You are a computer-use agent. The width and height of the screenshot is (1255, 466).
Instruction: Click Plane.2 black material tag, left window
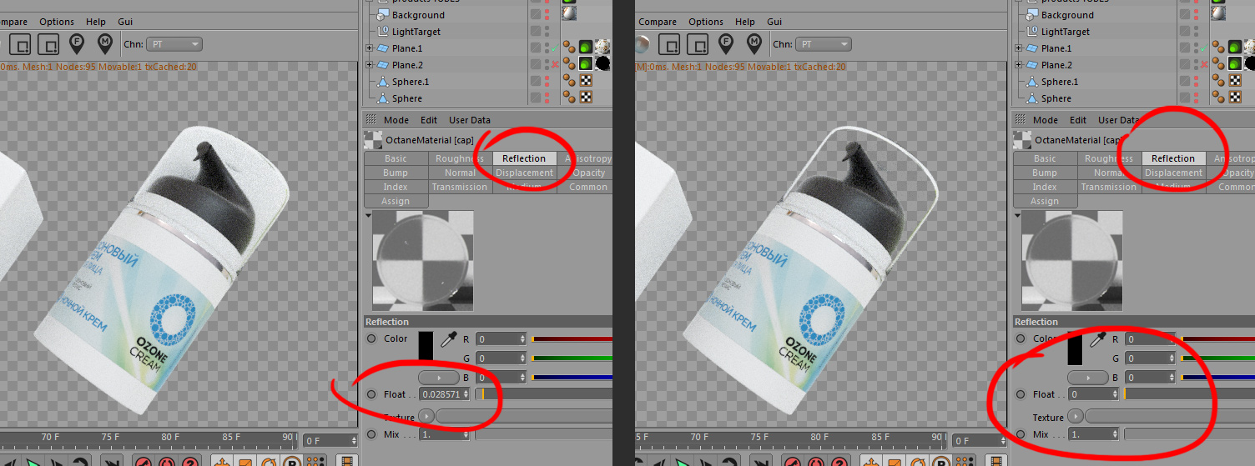pos(602,64)
